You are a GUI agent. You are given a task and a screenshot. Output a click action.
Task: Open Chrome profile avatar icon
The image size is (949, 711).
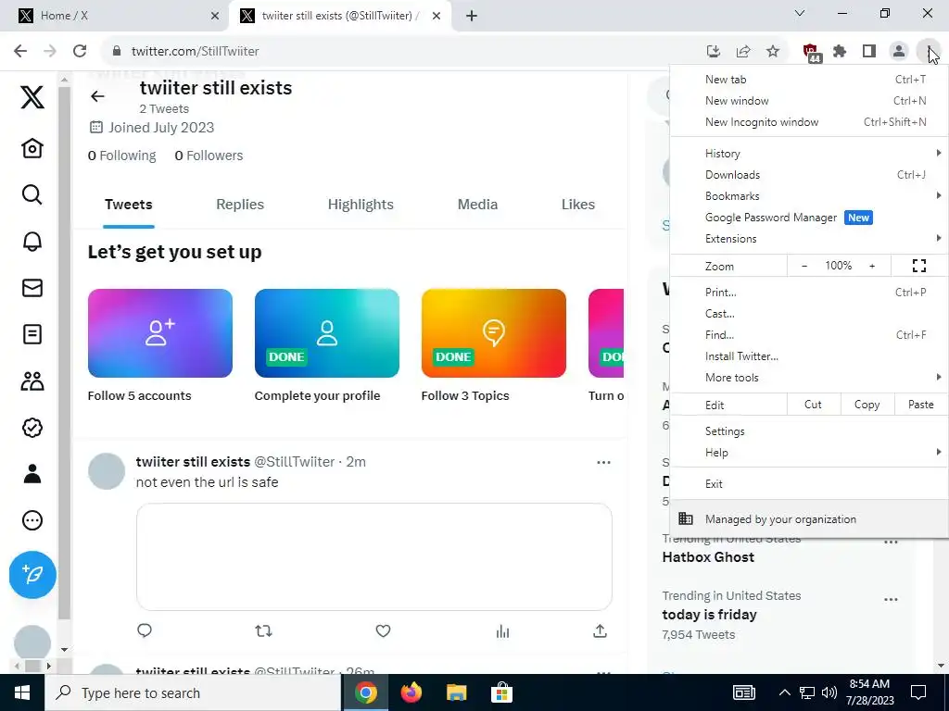899,51
